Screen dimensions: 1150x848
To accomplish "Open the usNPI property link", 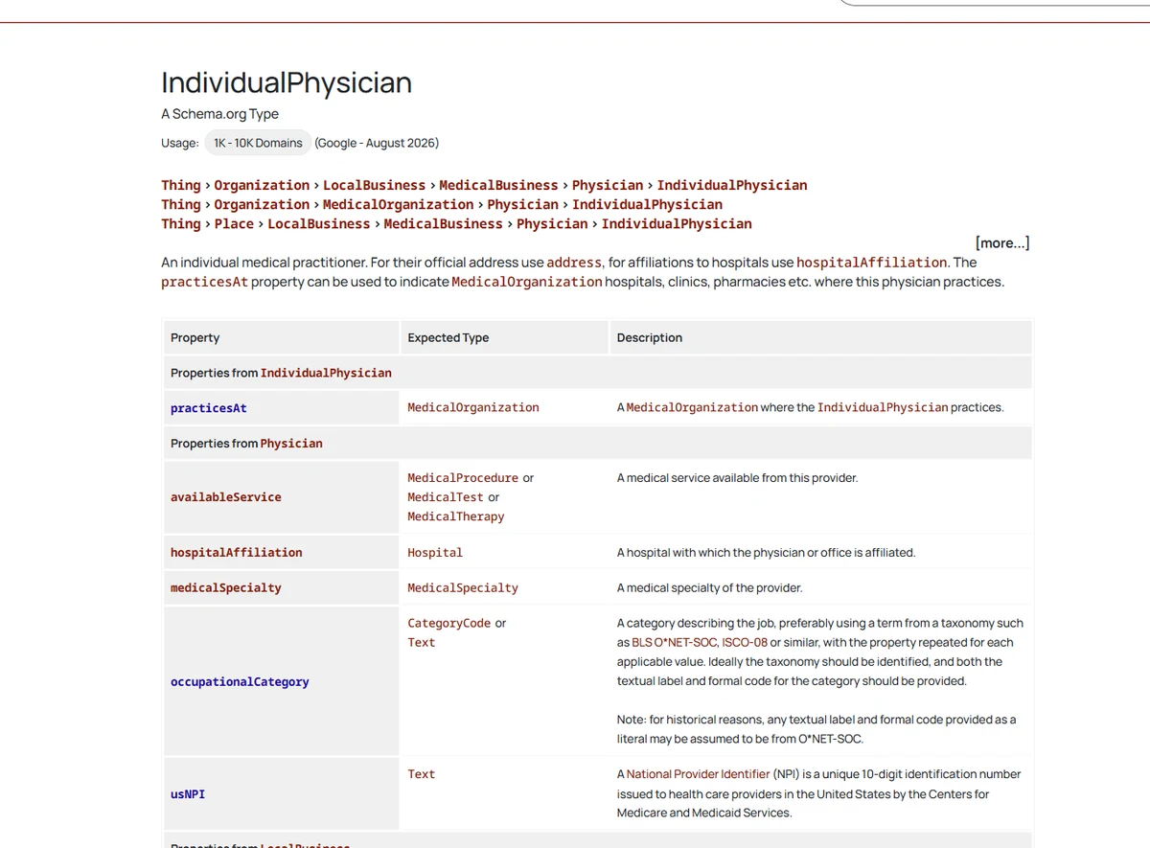I will 188,794.
